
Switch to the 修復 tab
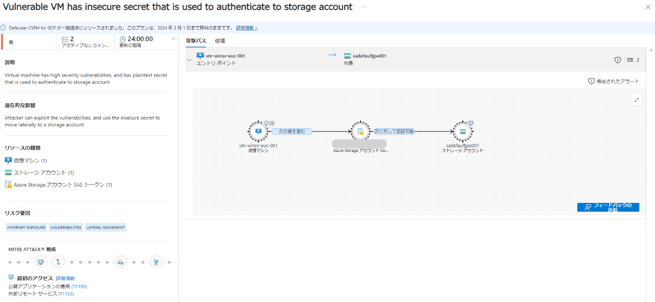(x=220, y=41)
